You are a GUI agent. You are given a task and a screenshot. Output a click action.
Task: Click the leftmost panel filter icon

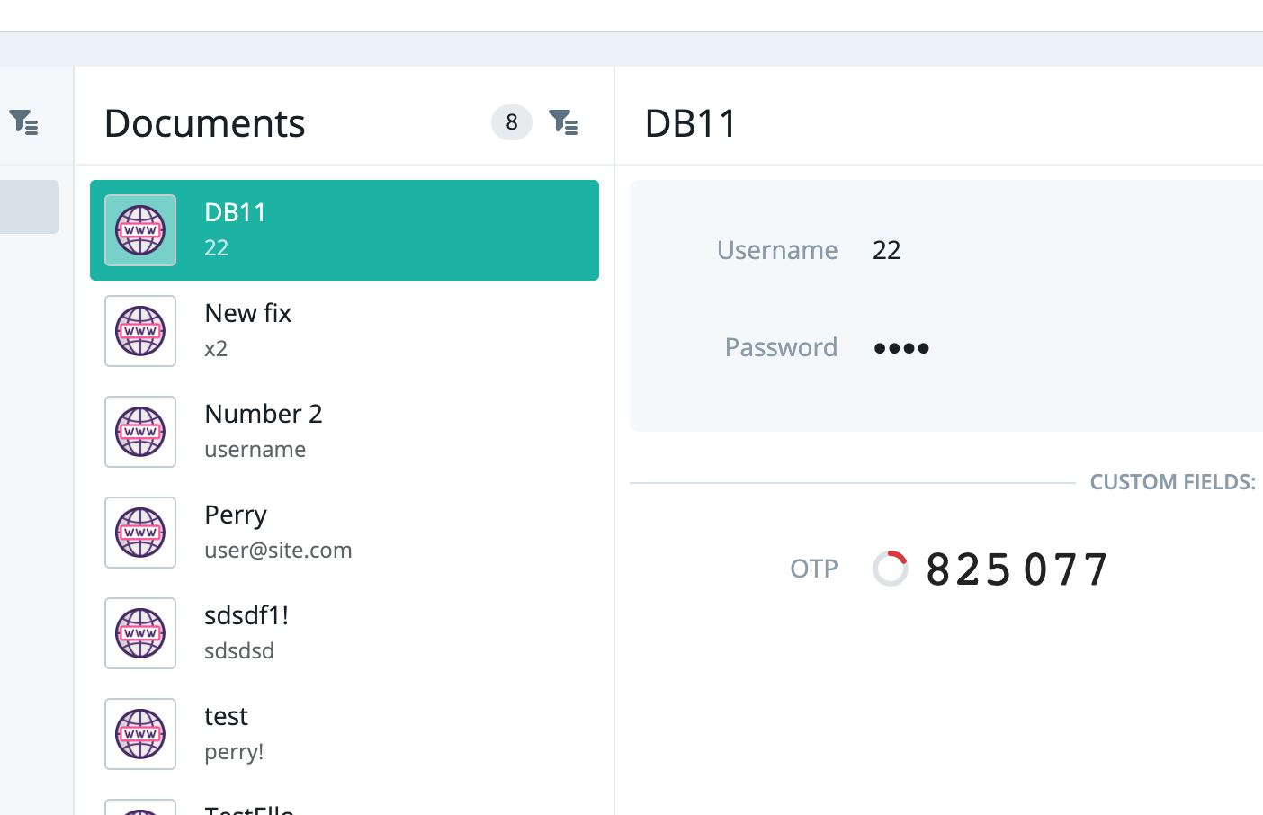(x=23, y=121)
